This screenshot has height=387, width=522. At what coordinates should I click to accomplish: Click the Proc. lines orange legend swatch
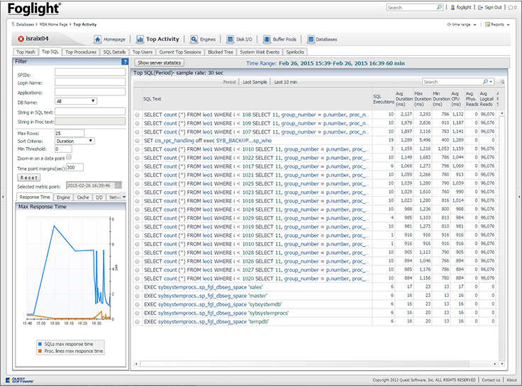pyautogui.click(x=40, y=351)
